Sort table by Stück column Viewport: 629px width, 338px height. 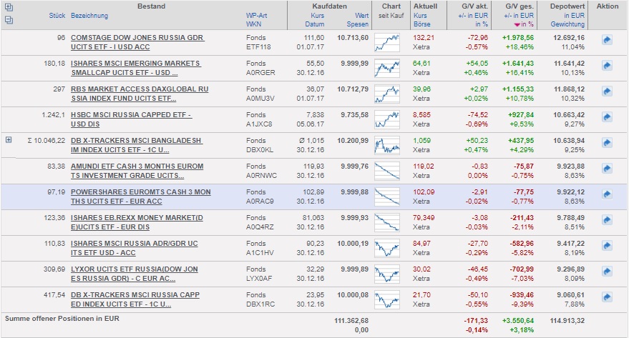pos(57,15)
